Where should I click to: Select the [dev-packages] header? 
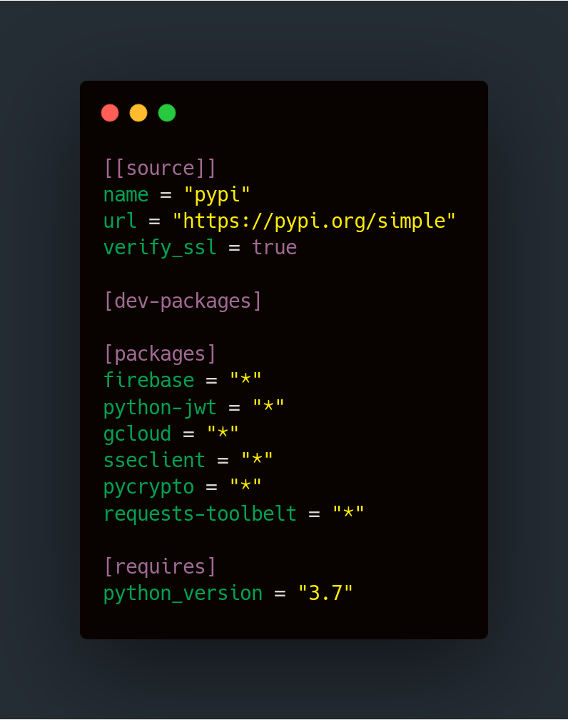tap(183, 301)
